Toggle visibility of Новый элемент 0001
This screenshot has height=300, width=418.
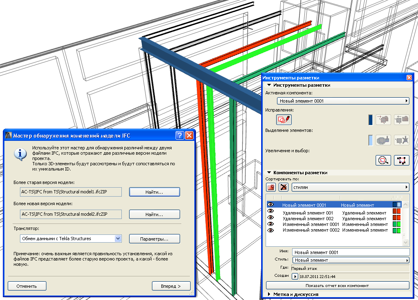271,205
